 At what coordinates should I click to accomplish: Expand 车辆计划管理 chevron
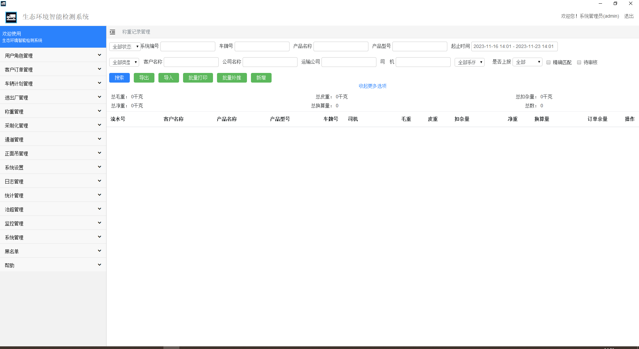tap(99, 83)
